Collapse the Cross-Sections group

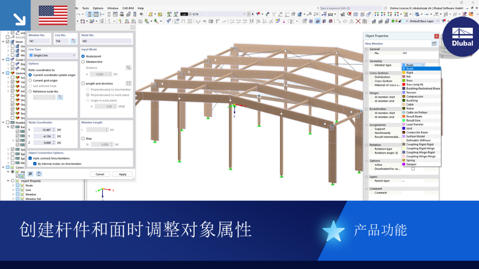click(367, 73)
